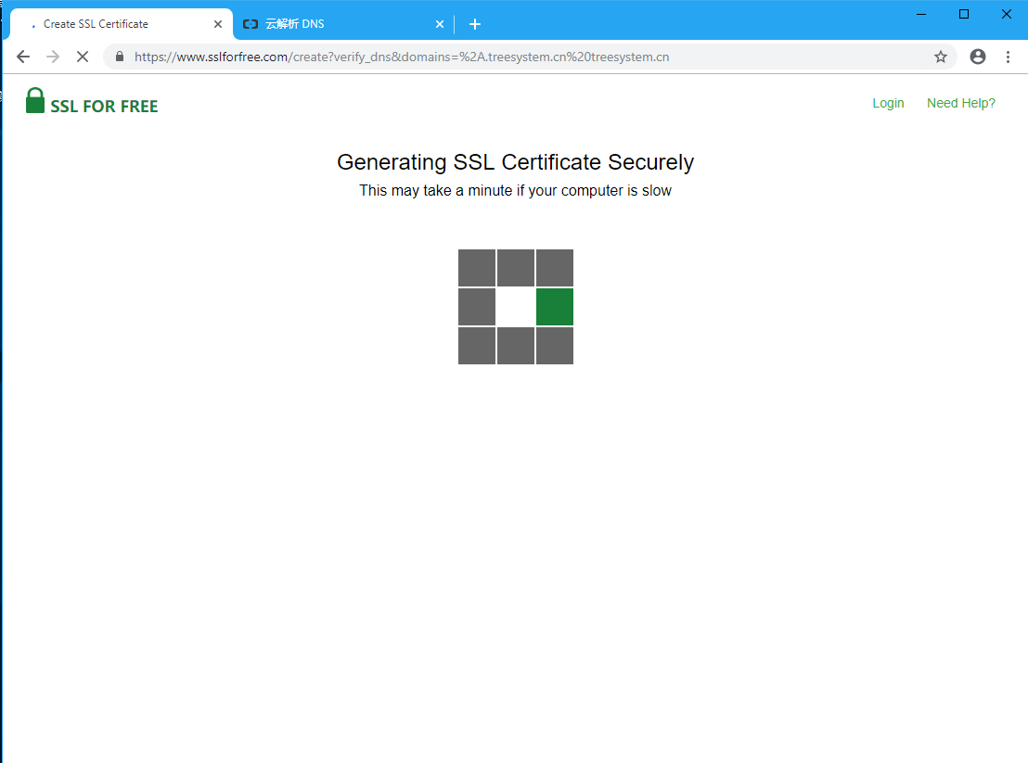Close the Chrome browser window
The width and height of the screenshot is (1028, 763).
point(1006,14)
